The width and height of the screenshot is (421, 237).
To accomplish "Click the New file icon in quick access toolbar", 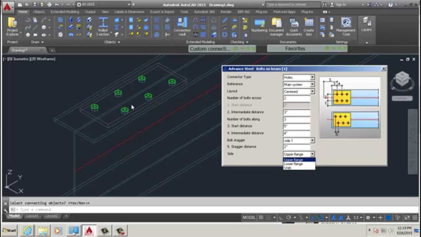I will 20,5.
